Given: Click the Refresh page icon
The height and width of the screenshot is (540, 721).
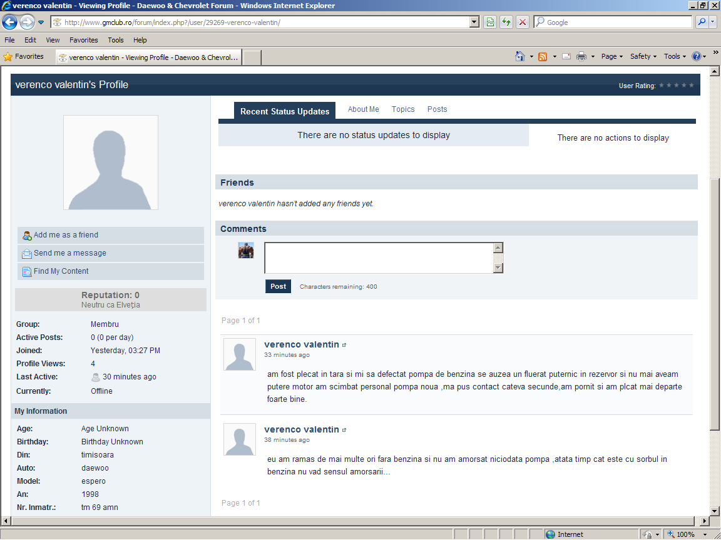Looking at the screenshot, I should [506, 22].
